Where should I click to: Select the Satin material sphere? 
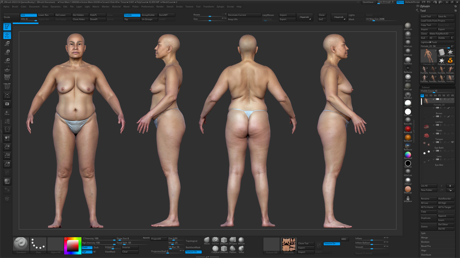click(408, 35)
